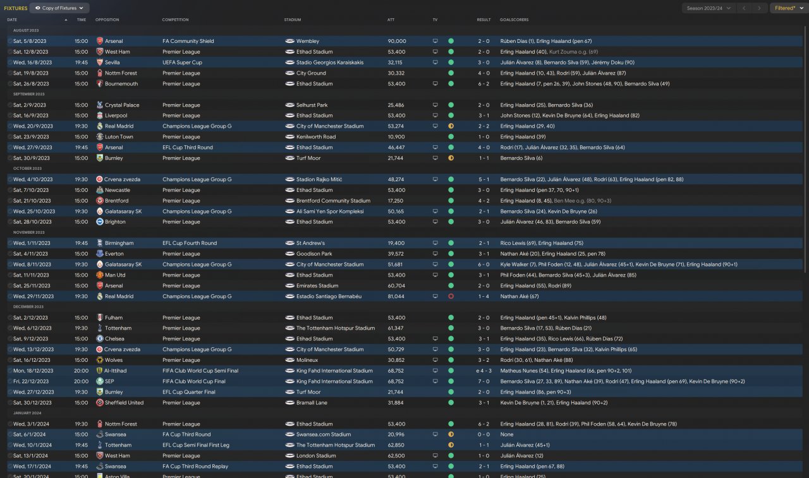This screenshot has height=478, width=809.
Task: Click the stadium icon beside Goodison Park
Action: click(289, 254)
